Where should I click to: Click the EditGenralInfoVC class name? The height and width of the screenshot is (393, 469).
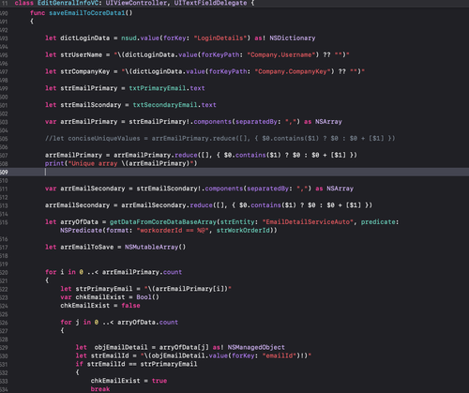pos(68,3)
